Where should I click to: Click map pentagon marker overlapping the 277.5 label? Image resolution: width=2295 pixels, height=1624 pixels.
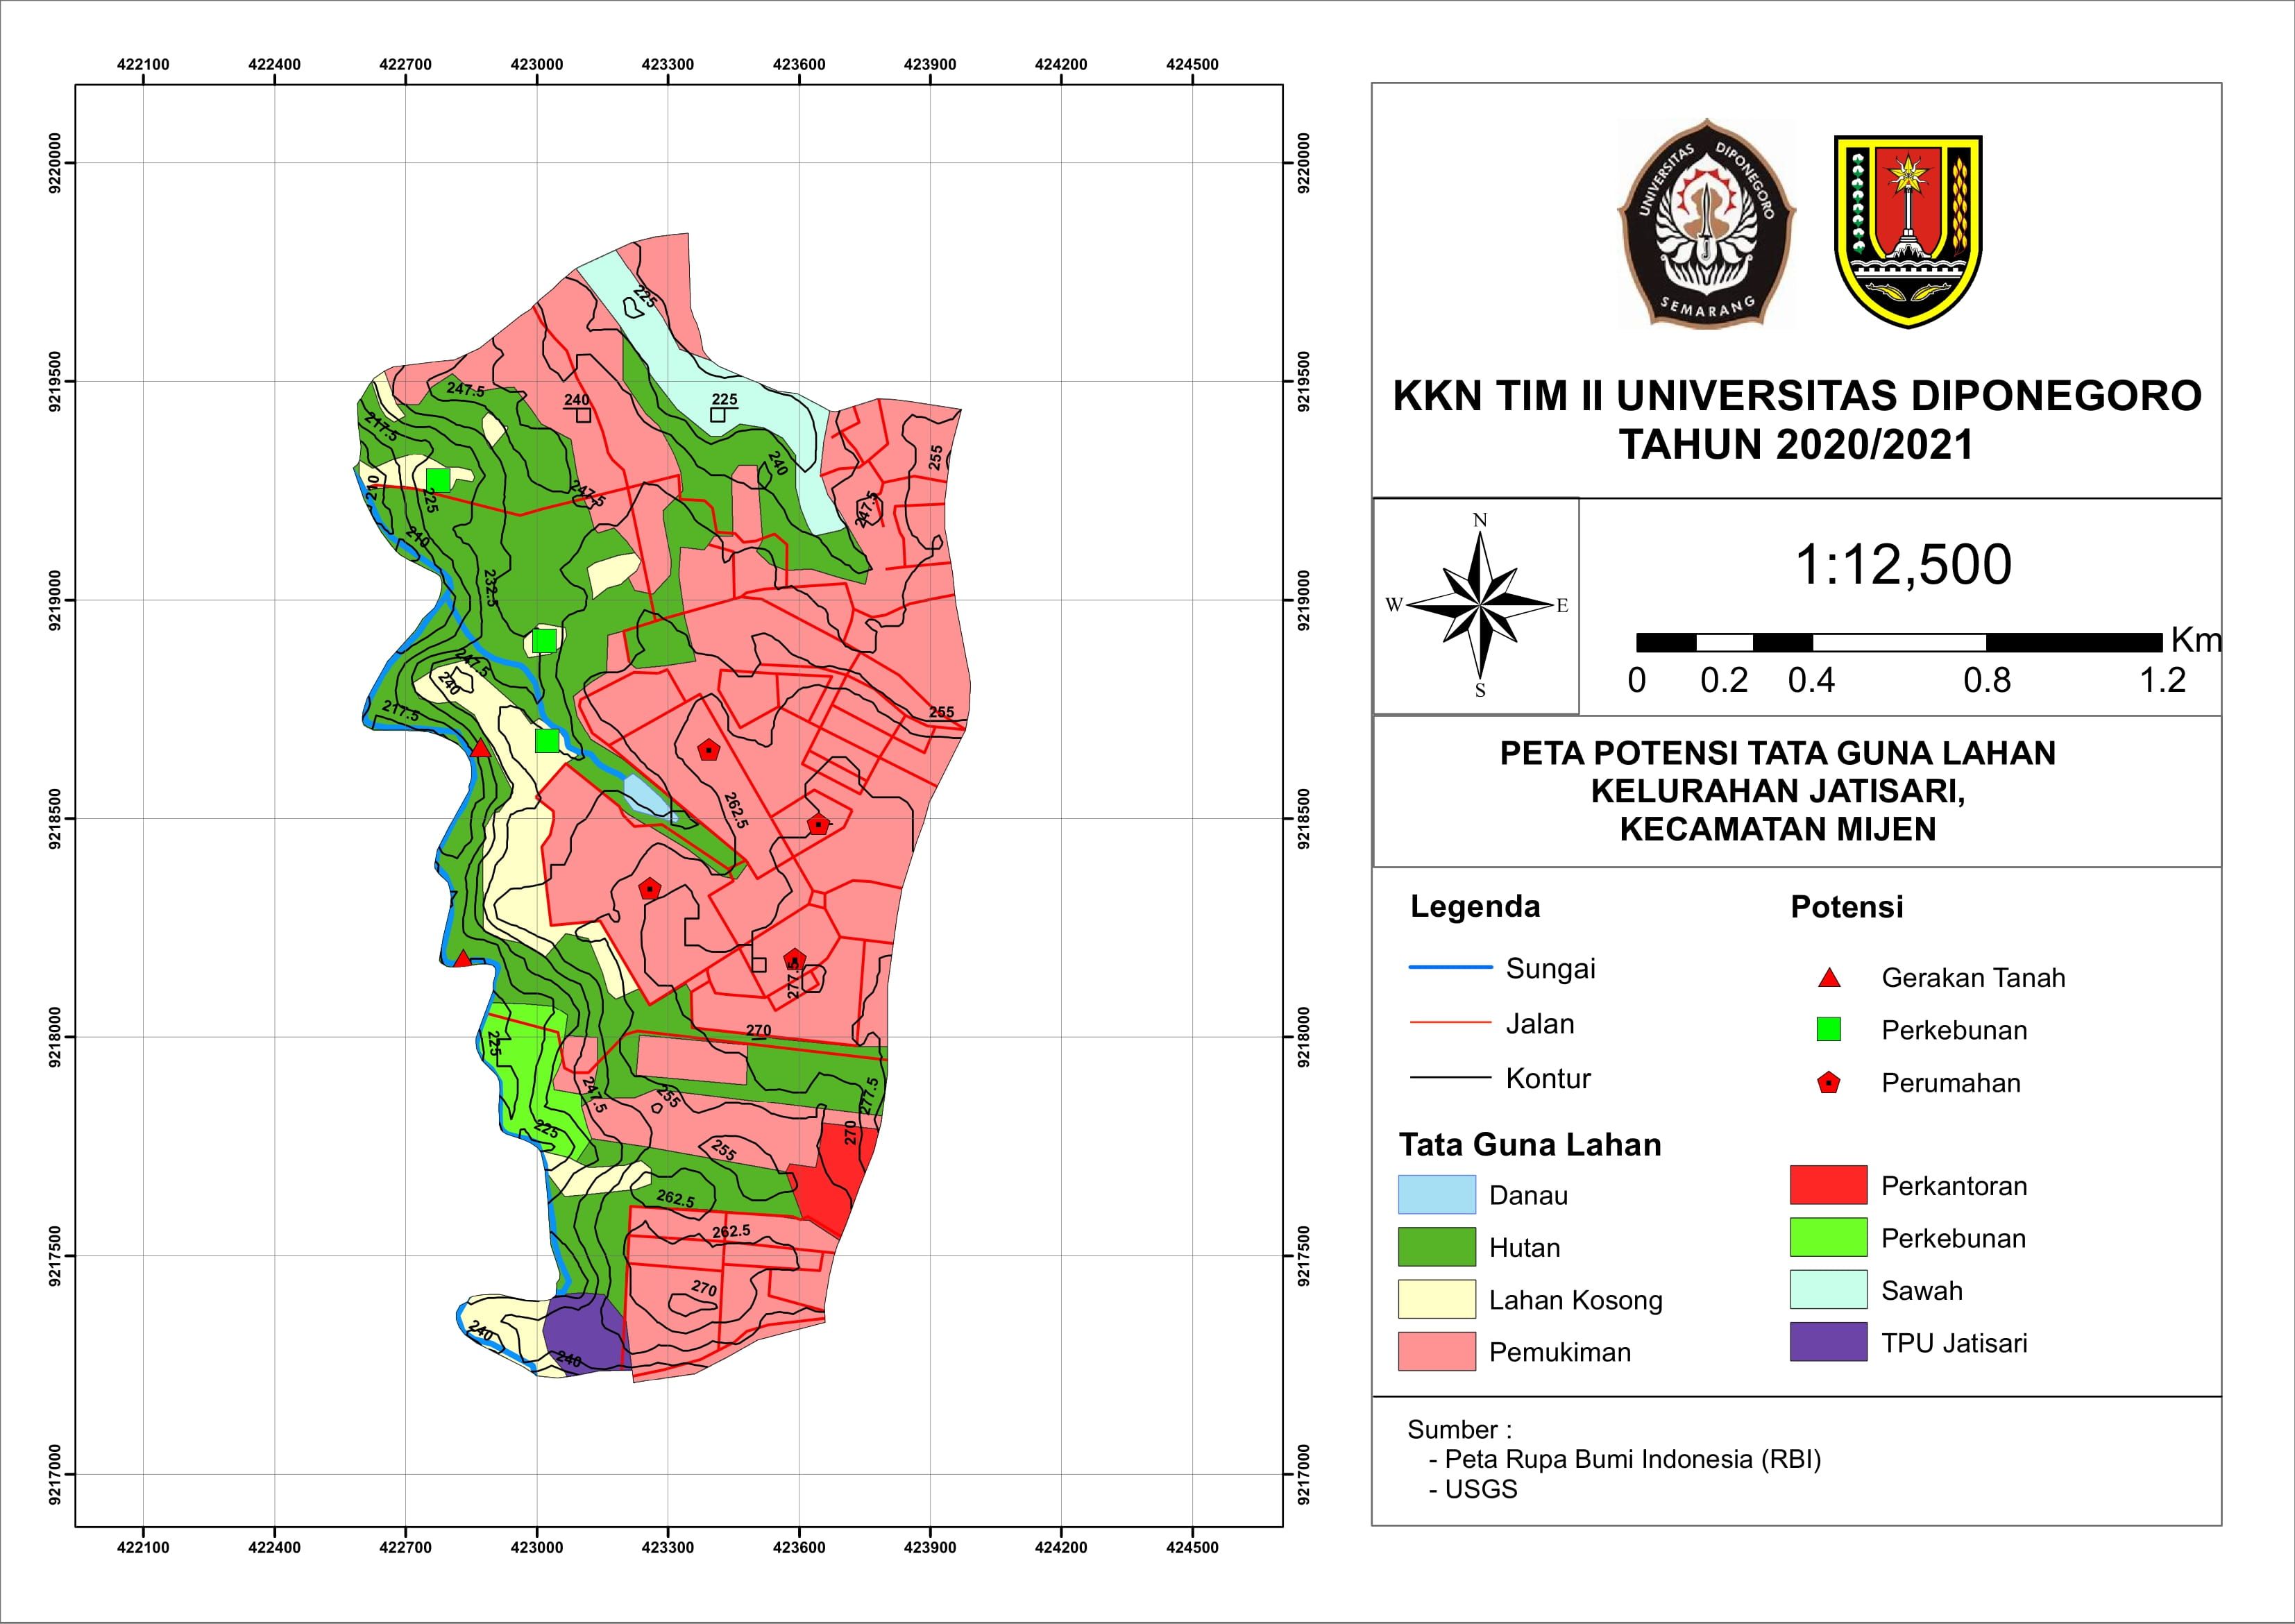[x=795, y=960]
